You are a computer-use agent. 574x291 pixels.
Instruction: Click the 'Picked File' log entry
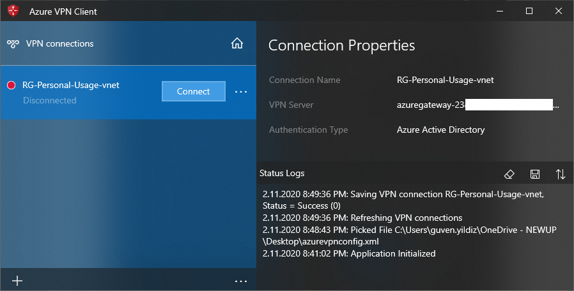[409, 235]
